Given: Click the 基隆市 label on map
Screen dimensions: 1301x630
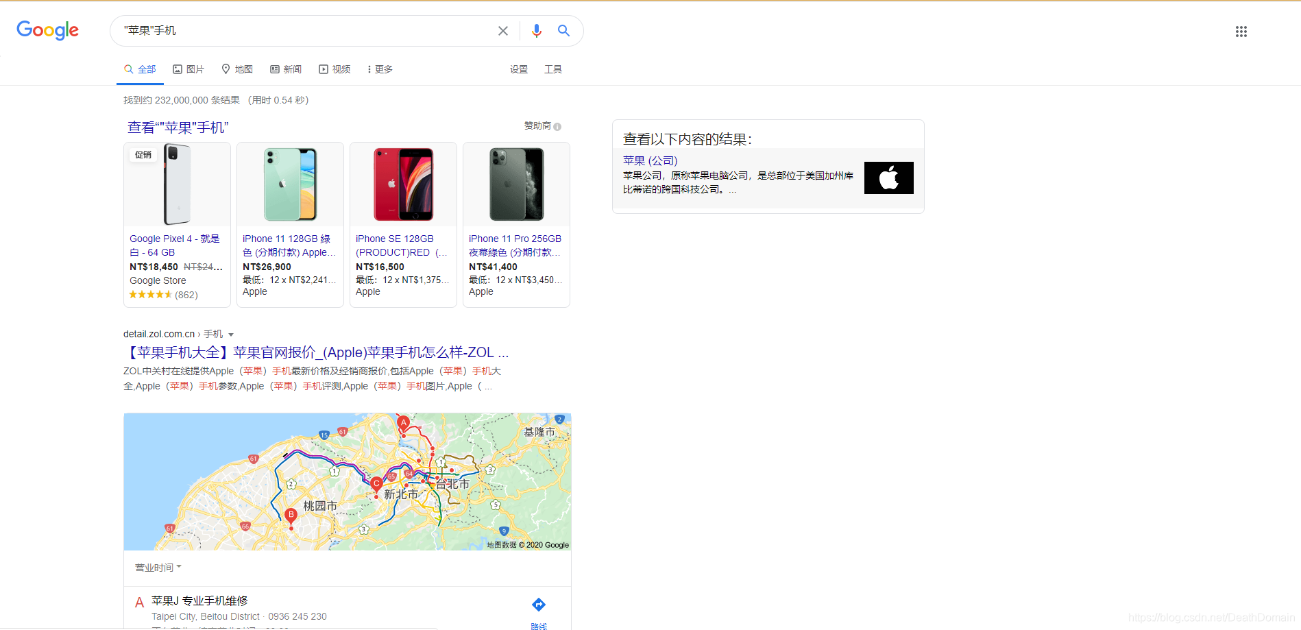Looking at the screenshot, I should 539,432.
